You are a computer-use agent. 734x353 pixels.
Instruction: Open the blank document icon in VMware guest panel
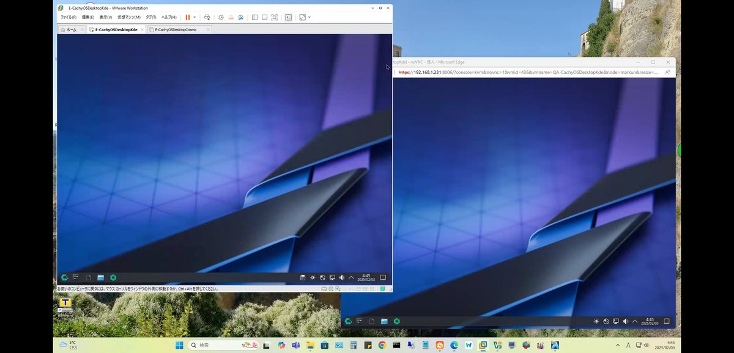88,277
